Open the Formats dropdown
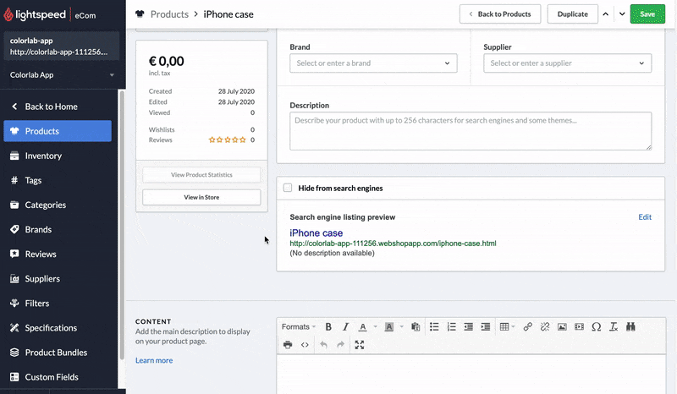 tap(299, 326)
